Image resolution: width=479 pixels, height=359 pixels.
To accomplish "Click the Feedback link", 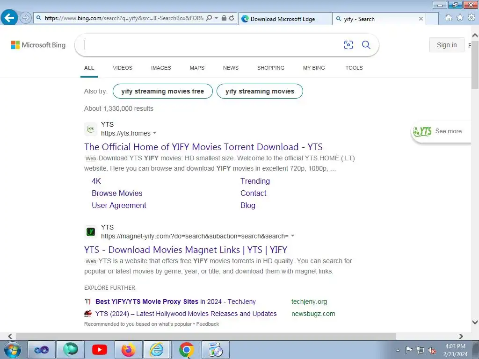I will 207,324.
